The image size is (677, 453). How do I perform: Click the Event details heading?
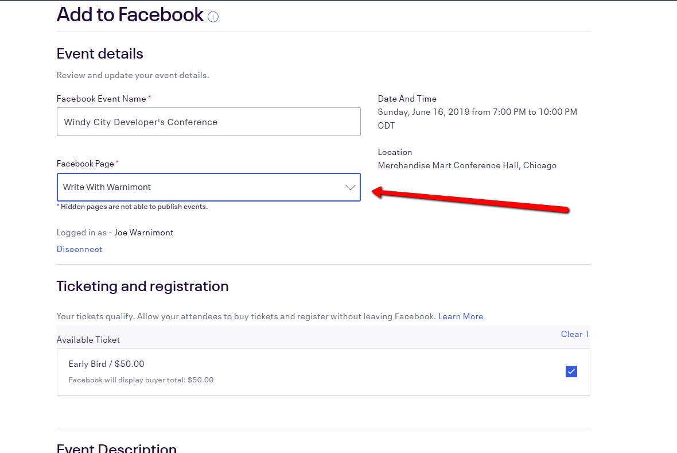pyautogui.click(x=100, y=53)
